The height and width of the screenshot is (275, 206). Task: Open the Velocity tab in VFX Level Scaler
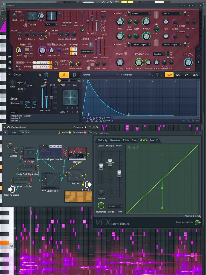[103, 140]
